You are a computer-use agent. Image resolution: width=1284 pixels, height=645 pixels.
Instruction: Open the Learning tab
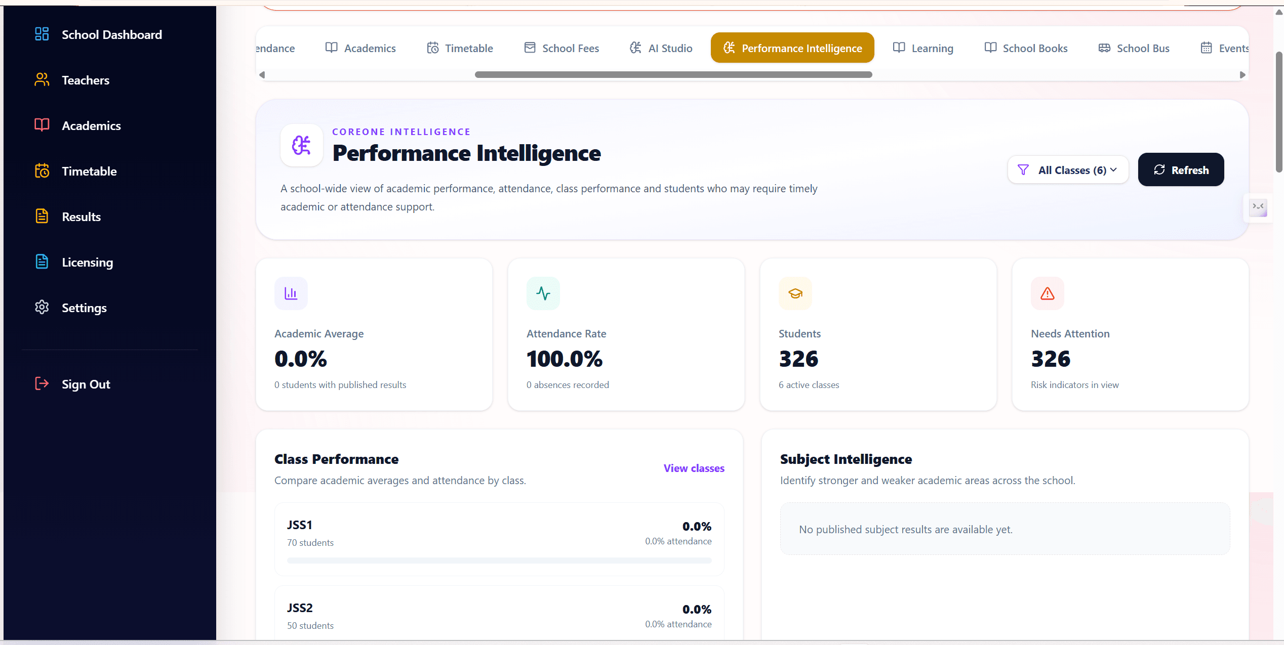pyautogui.click(x=923, y=48)
